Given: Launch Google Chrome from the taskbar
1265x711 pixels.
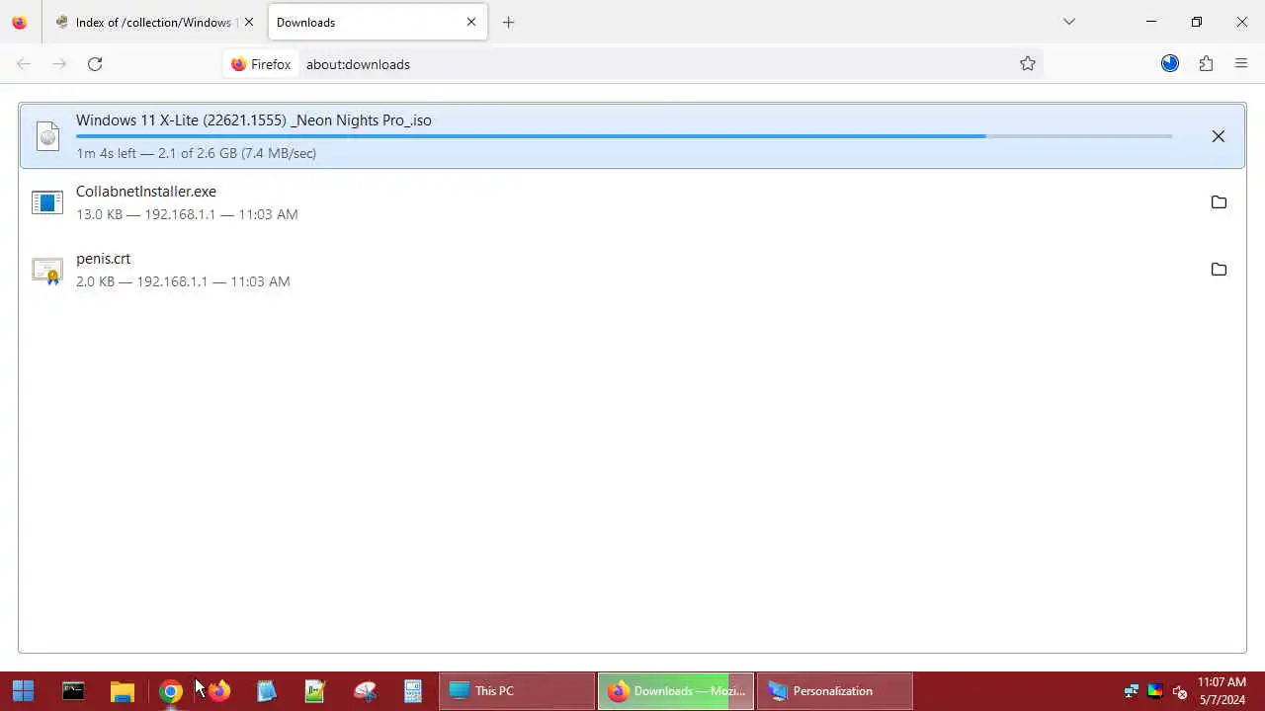Looking at the screenshot, I should pos(171,691).
